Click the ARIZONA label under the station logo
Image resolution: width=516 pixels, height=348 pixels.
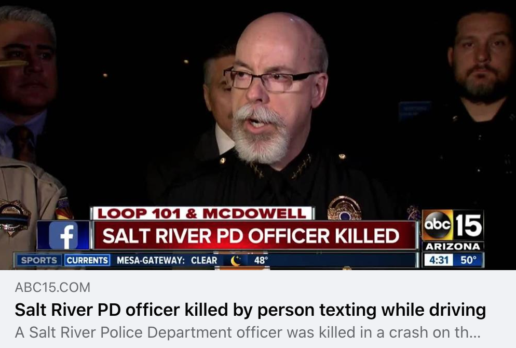(x=453, y=247)
